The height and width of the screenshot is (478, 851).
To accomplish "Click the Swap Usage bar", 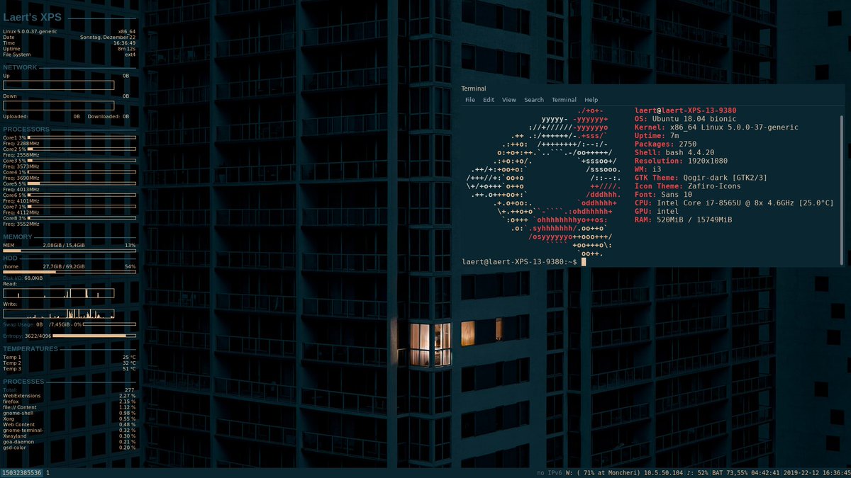I will tap(110, 324).
